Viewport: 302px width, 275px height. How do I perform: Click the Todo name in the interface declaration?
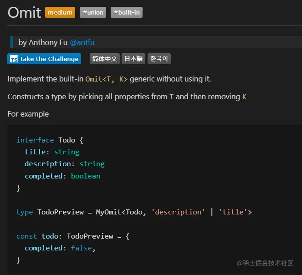click(67, 140)
